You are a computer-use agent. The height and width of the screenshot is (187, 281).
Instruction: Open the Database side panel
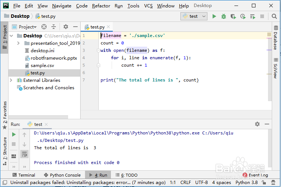[275, 38]
